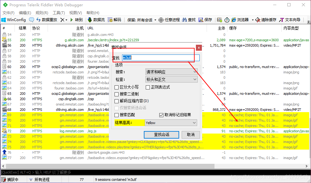Screen dimensions: 311x183
Task: Close the 查找会话 dialog
Action: tap(199, 48)
